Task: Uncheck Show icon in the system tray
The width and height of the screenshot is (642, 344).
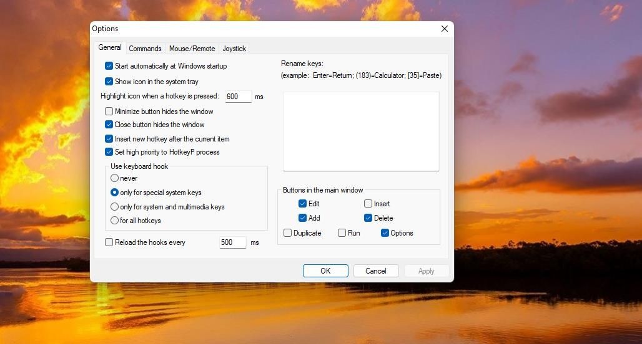Action: pyautogui.click(x=109, y=81)
